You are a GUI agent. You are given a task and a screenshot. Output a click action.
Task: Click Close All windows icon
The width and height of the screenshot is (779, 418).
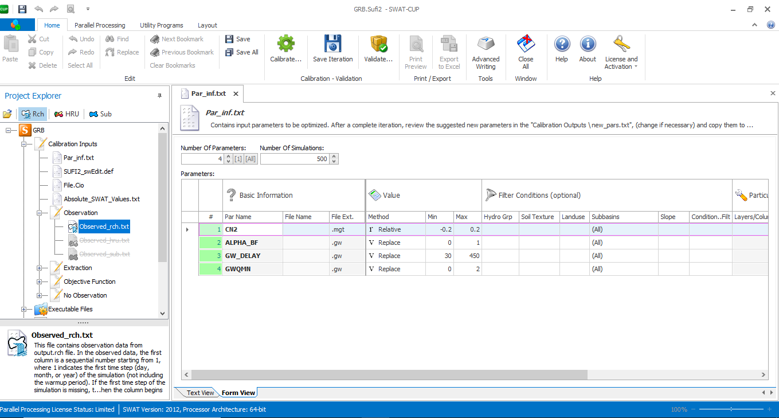(x=526, y=44)
